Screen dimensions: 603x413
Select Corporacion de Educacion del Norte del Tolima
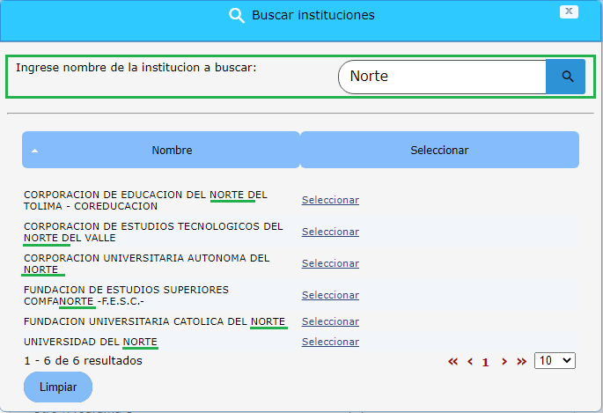pos(330,200)
